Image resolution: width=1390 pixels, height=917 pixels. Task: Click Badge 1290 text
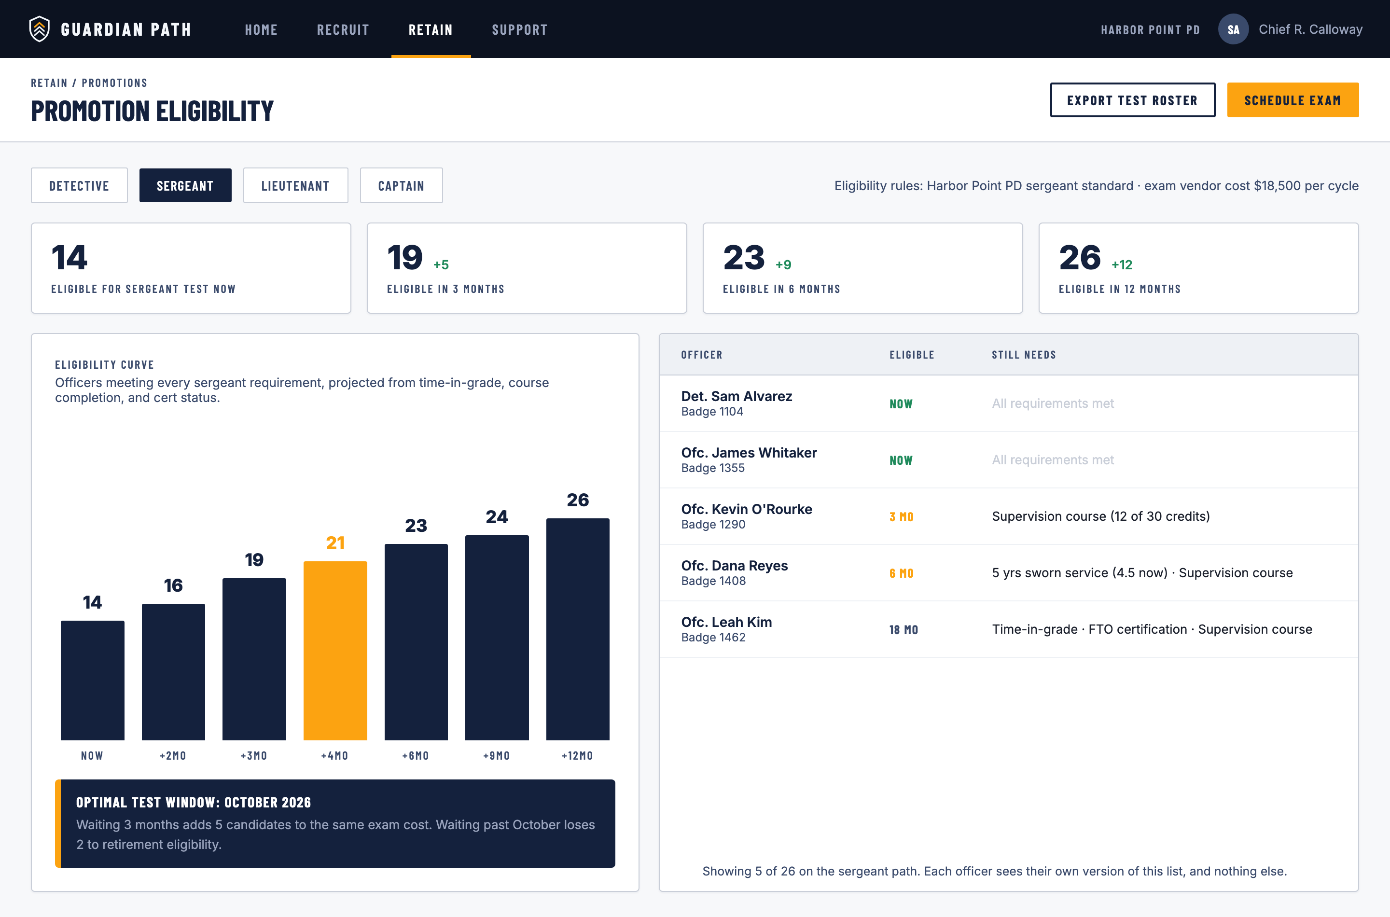coord(713,525)
